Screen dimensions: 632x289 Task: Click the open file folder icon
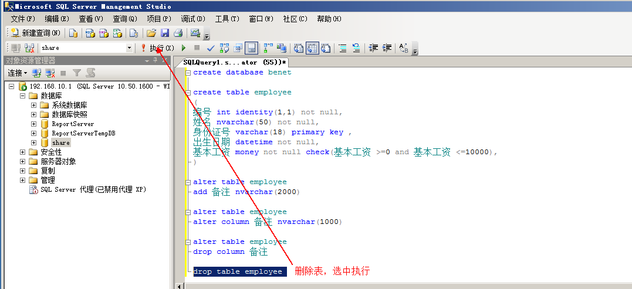pyautogui.click(x=151, y=33)
